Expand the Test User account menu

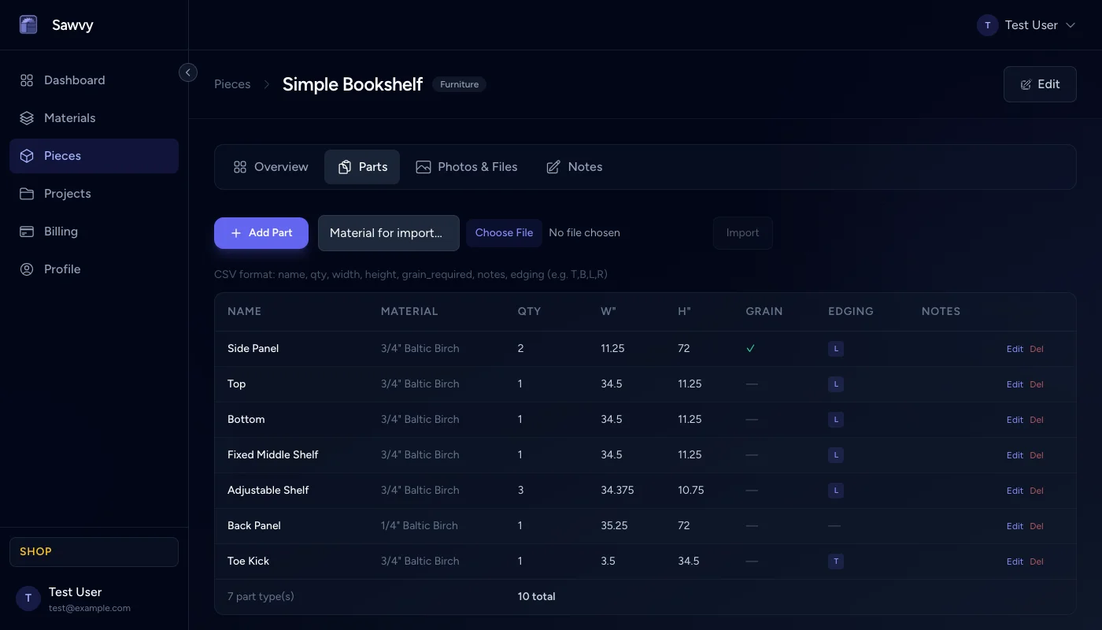point(1026,25)
